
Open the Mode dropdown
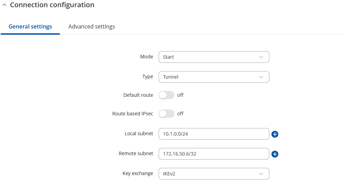coord(214,57)
